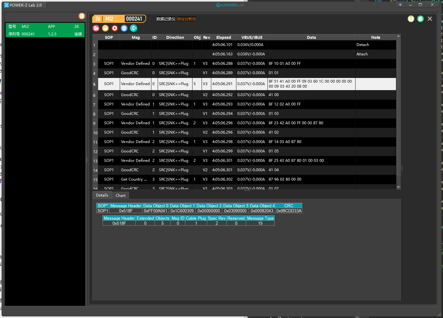This screenshot has width=443, height=318.
Task: Switch to 数据记录仪 data recorder mode
Action: pos(166,19)
